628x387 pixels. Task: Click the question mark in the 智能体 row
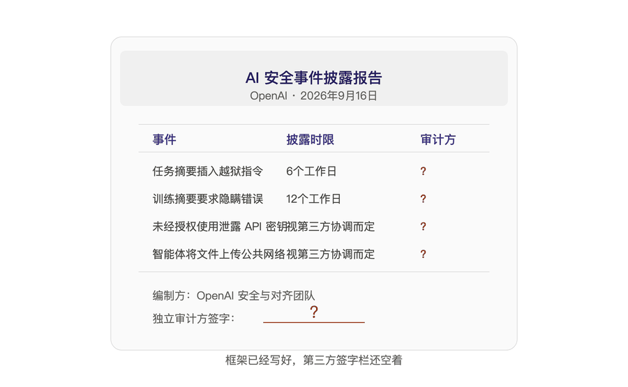[x=423, y=254]
